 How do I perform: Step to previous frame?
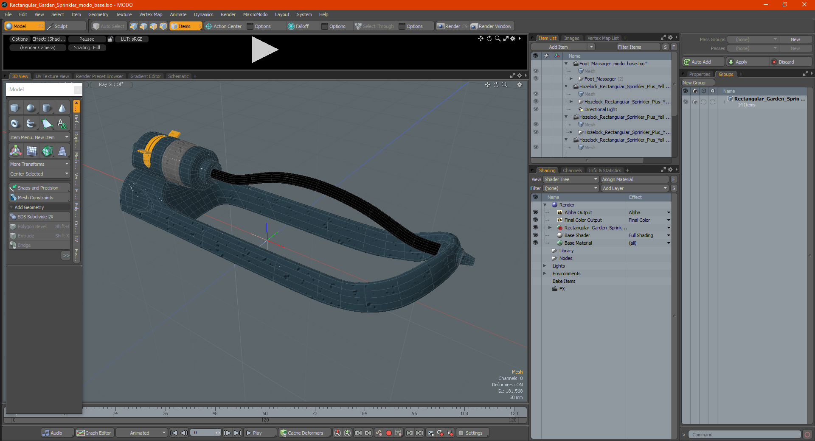(184, 433)
